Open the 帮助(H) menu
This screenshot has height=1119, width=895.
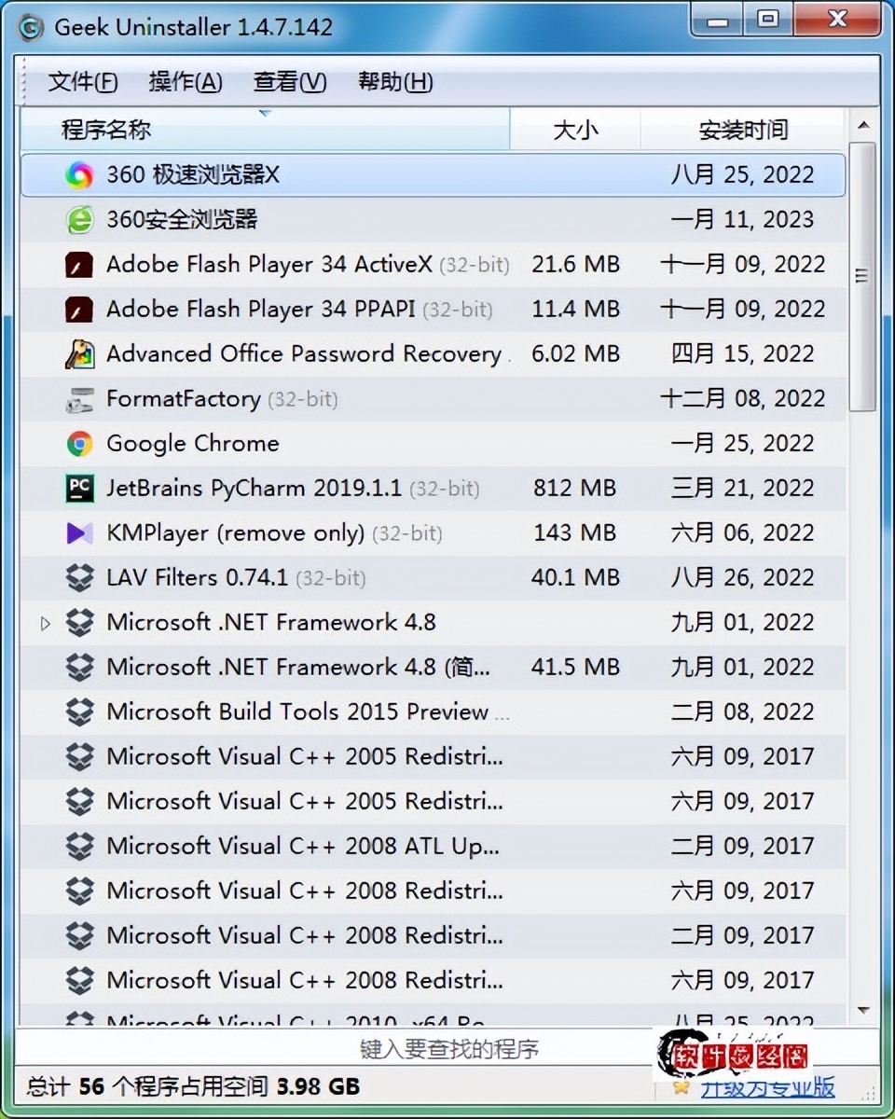(395, 82)
